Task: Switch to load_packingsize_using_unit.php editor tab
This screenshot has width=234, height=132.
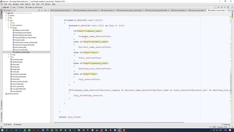Action: click(86, 10)
